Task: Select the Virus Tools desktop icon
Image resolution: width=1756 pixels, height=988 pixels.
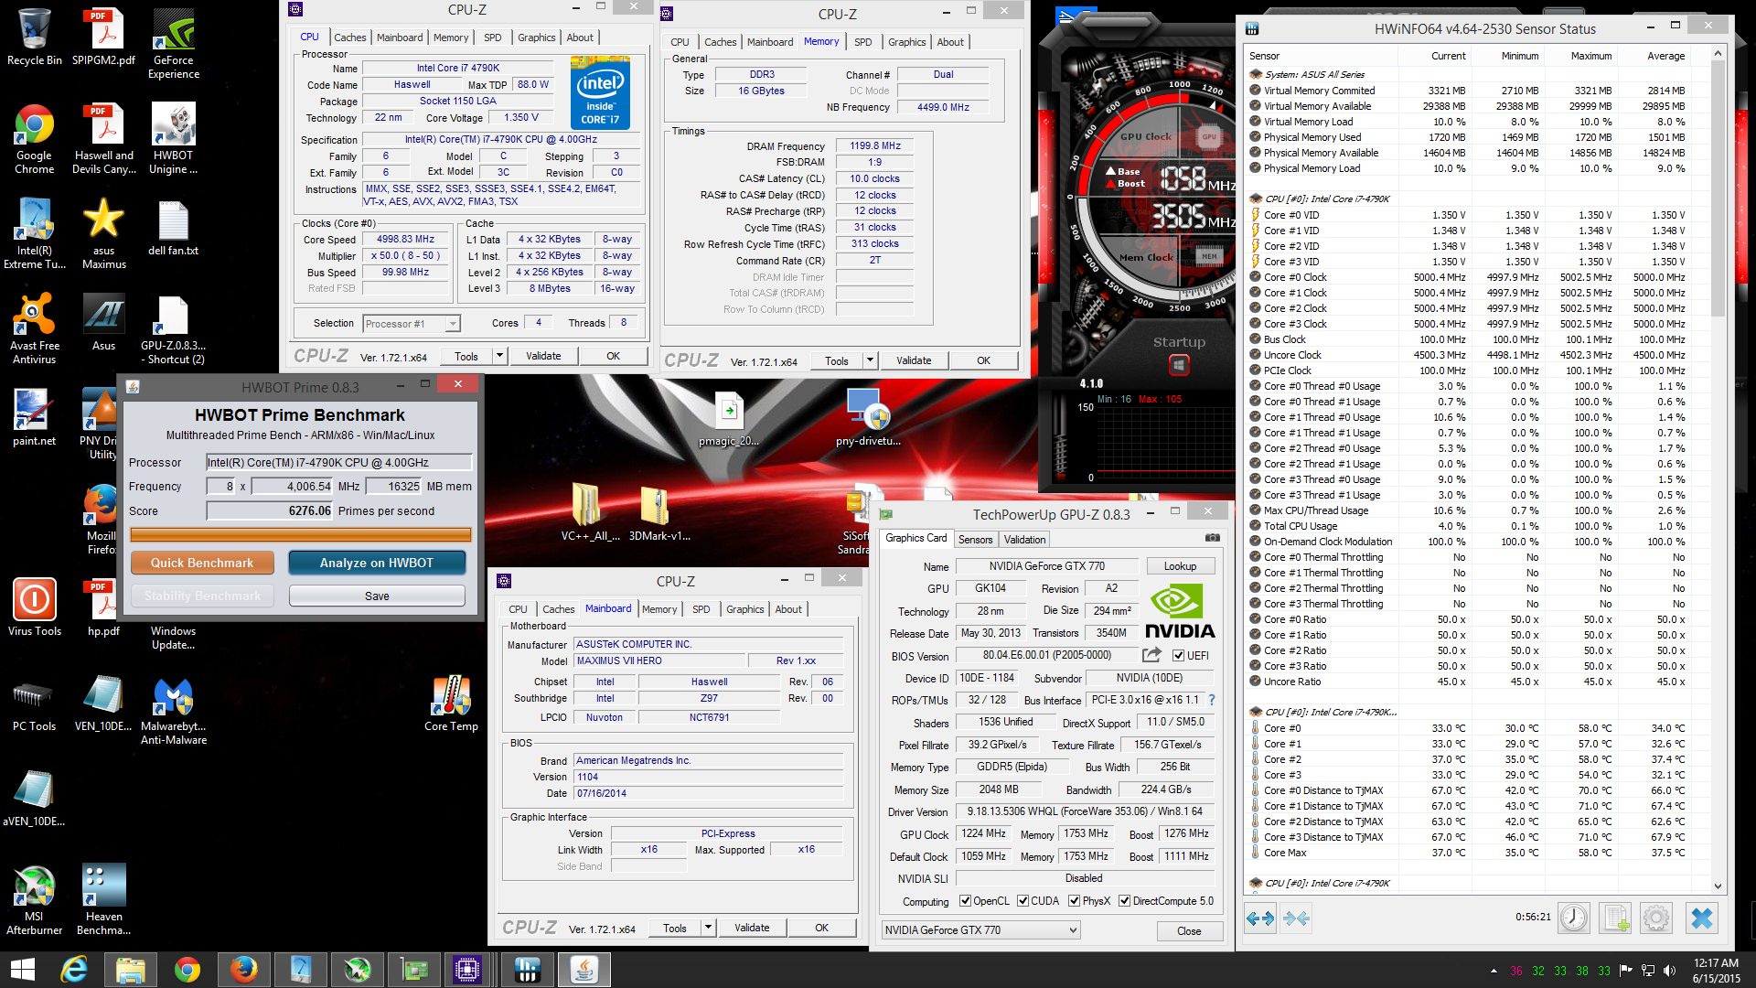Action: click(x=35, y=607)
